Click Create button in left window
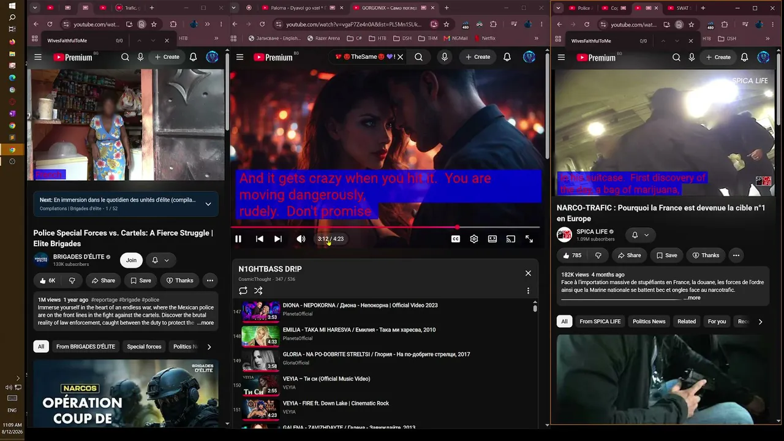Screen dimensions: 784x441 coord(167,57)
